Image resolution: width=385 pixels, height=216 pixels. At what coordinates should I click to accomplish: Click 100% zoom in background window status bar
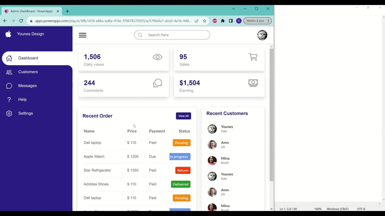coord(318,209)
